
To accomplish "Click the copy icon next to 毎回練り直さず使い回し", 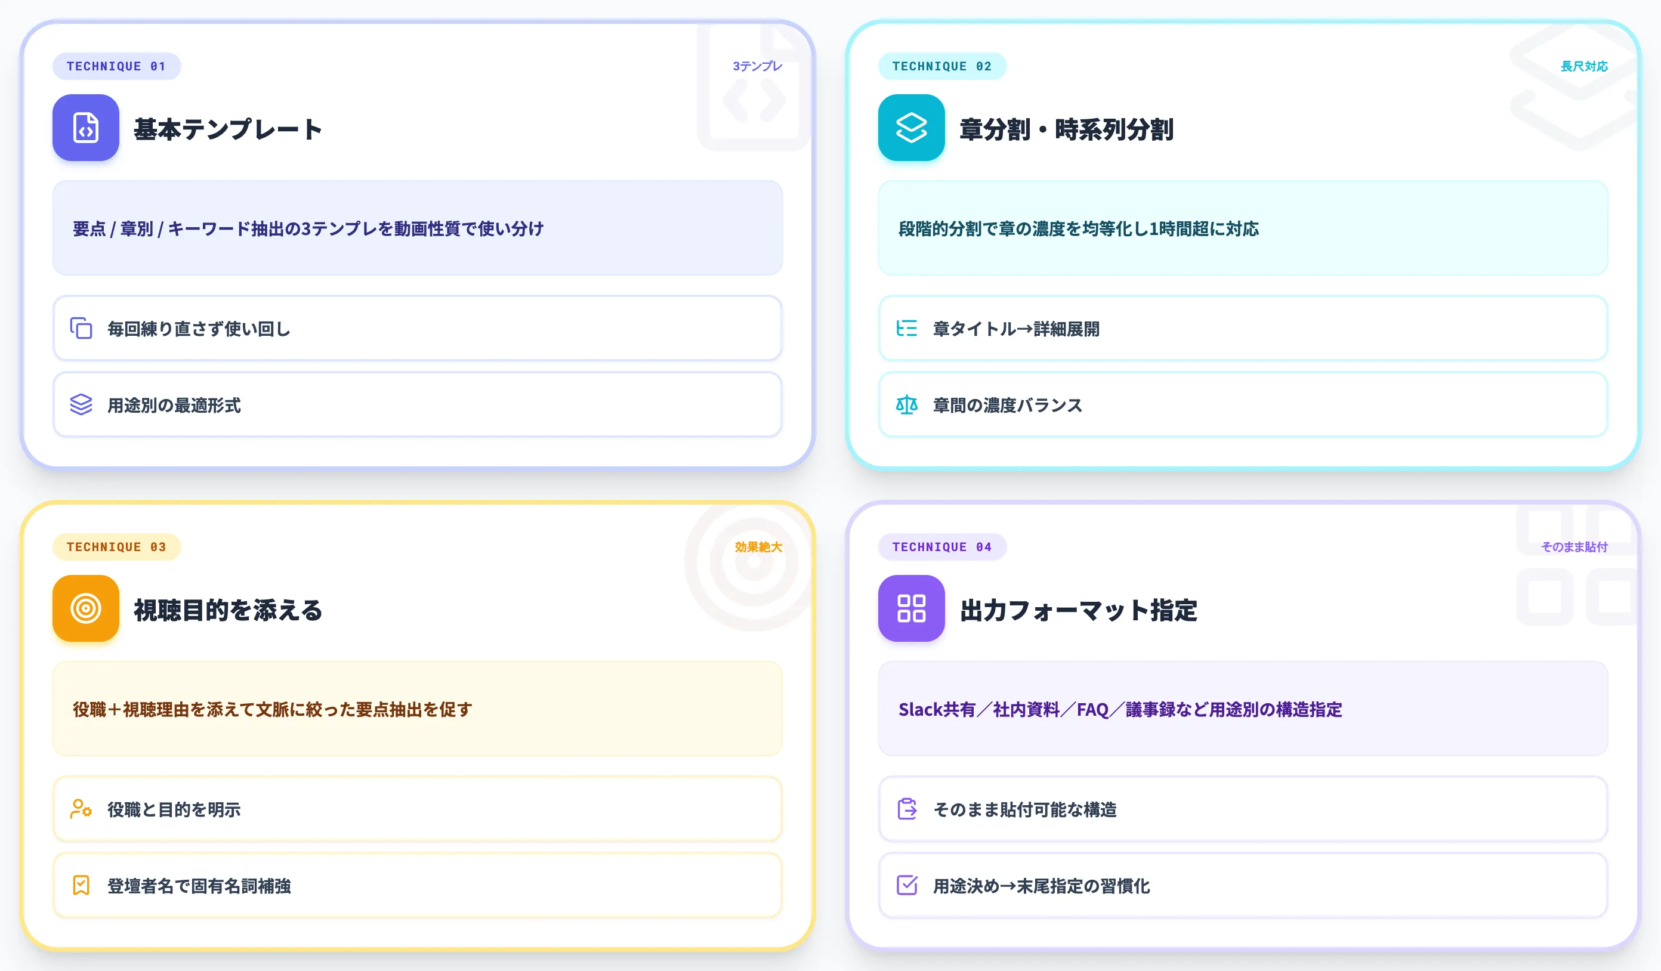I will pyautogui.click(x=81, y=328).
